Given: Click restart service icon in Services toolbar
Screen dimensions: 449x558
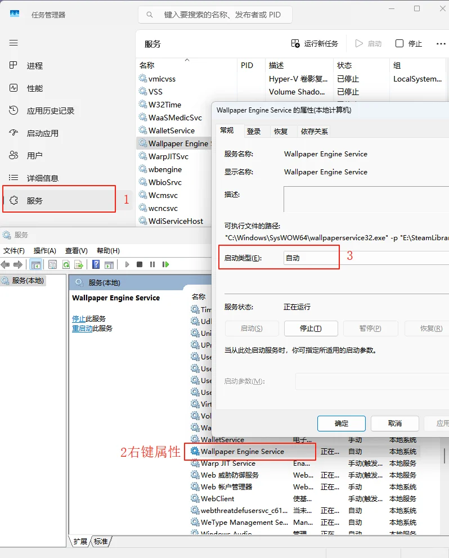Looking at the screenshot, I should pos(165,264).
